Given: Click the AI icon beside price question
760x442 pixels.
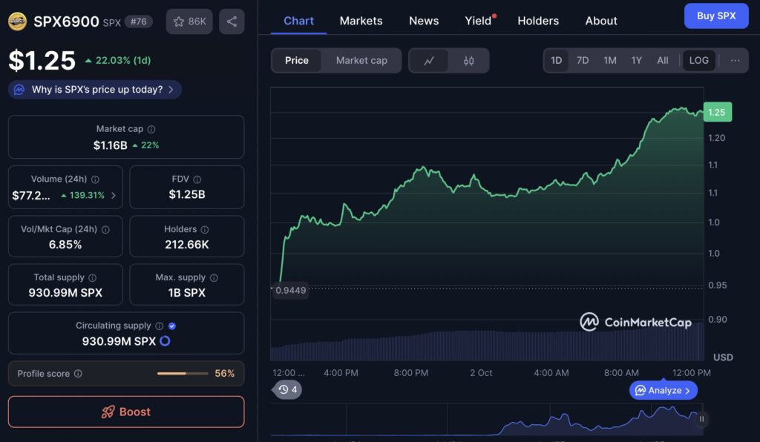Looking at the screenshot, I should (19, 90).
